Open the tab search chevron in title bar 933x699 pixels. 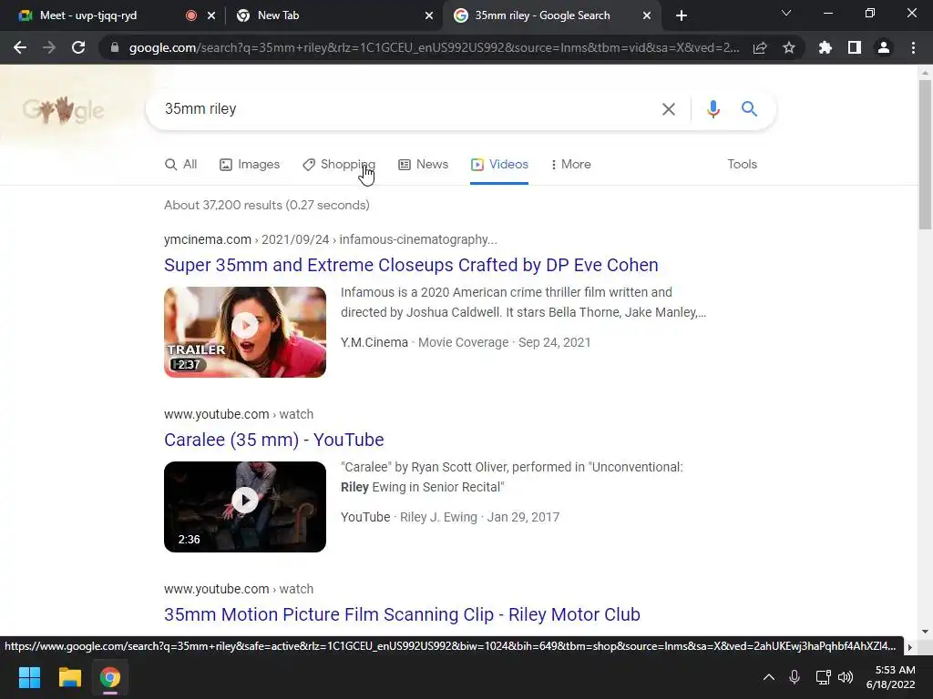pyautogui.click(x=786, y=13)
